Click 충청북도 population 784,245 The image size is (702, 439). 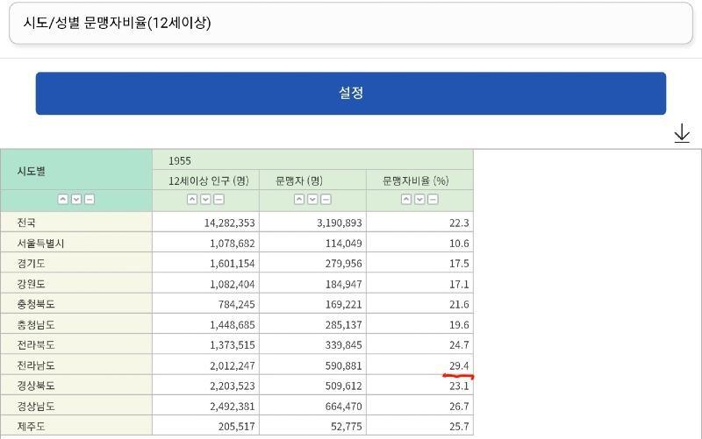(236, 304)
